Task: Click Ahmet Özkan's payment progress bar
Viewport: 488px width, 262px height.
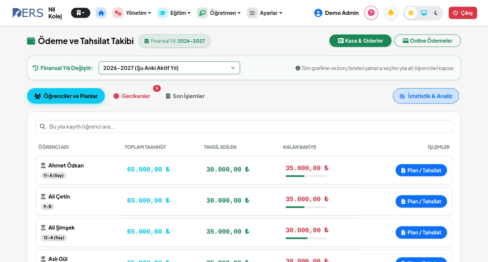Action: click(306, 176)
